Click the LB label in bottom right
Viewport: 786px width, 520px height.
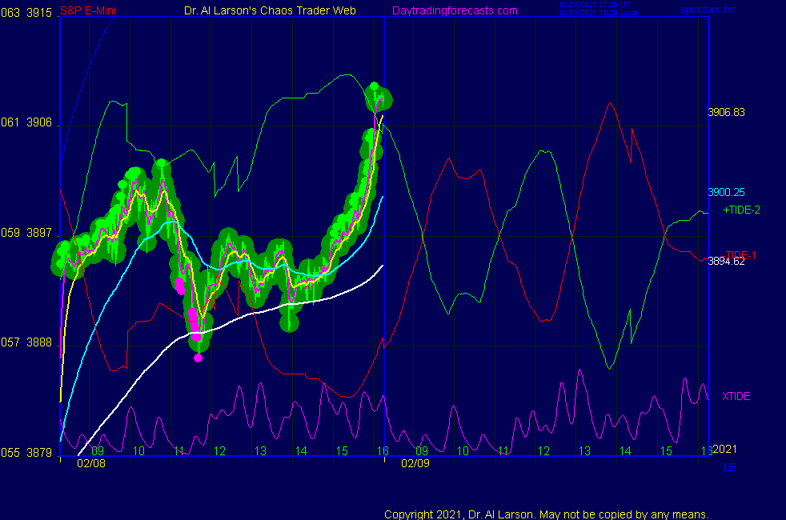click(729, 467)
